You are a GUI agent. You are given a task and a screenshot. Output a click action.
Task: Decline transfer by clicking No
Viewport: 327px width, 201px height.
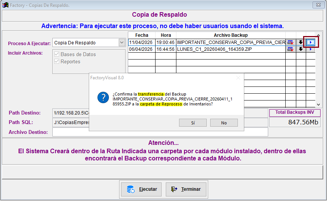(x=224, y=123)
